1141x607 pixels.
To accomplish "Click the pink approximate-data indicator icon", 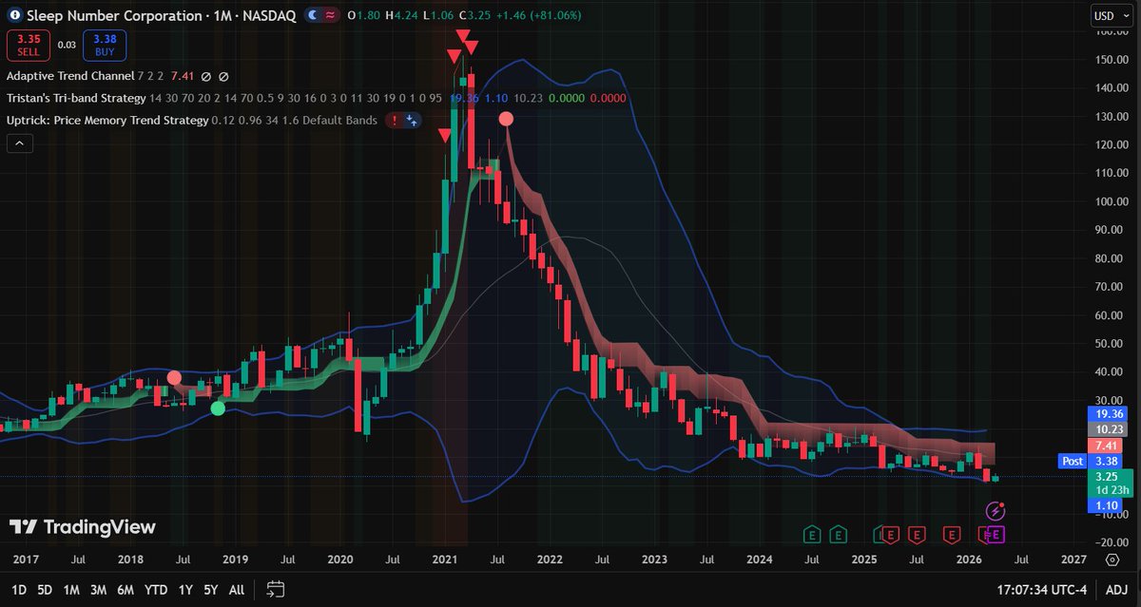I will (x=330, y=16).
